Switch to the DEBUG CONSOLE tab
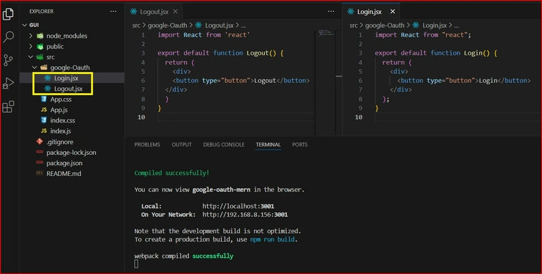Viewport: 542px width, 274px height. [224, 145]
